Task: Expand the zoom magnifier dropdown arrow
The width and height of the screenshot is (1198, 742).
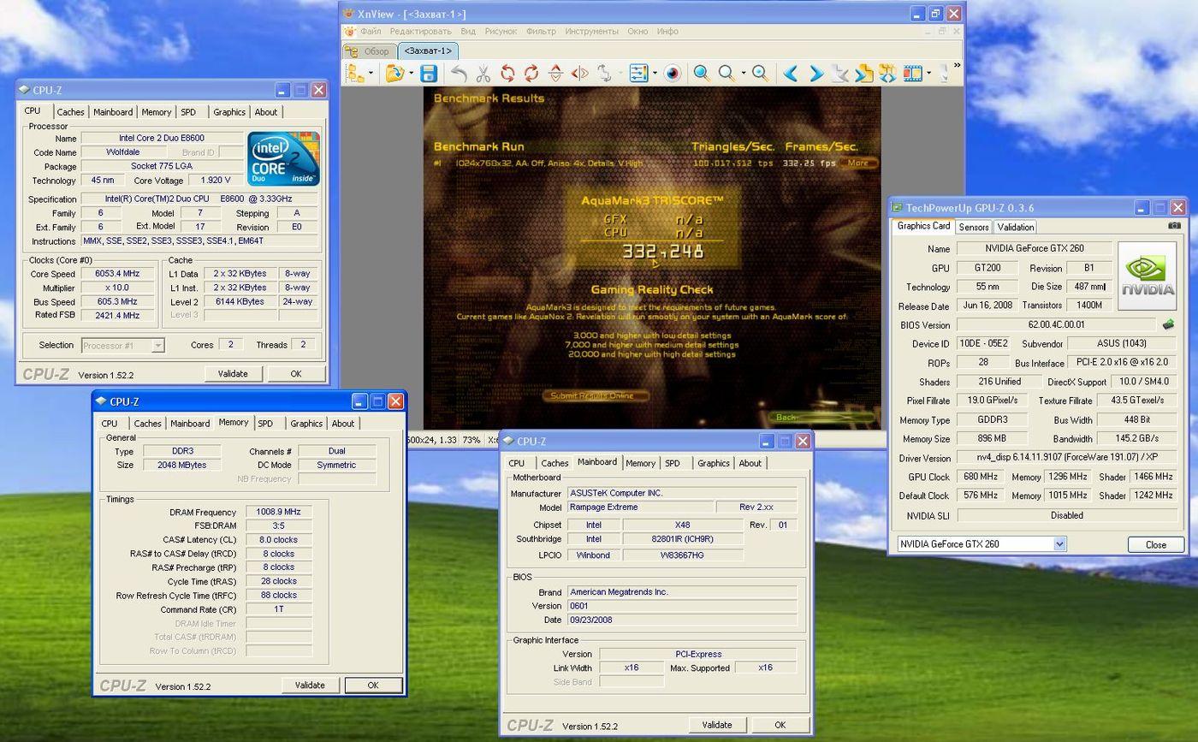Action: [743, 74]
